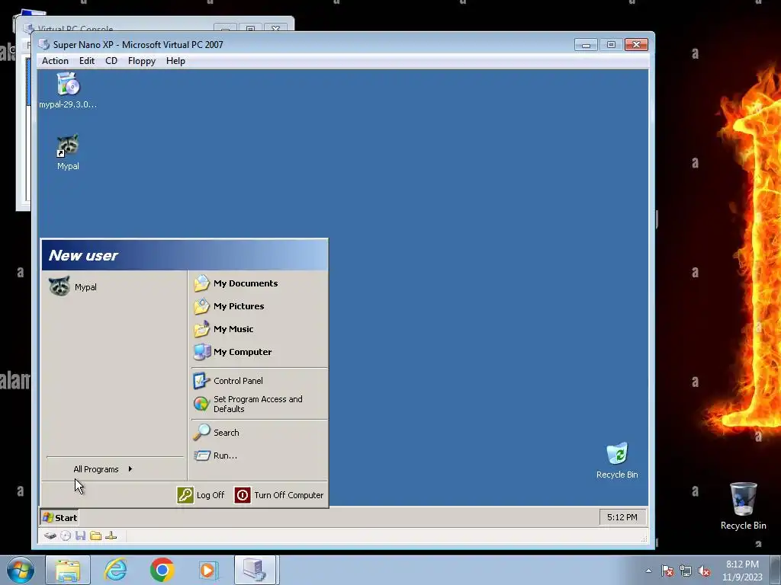Open Windows Explorer from the host taskbar

click(x=68, y=570)
